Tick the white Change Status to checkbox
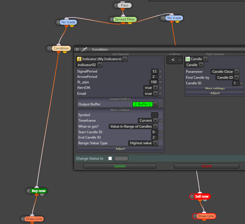The height and width of the screenshot is (224, 245). [110, 159]
